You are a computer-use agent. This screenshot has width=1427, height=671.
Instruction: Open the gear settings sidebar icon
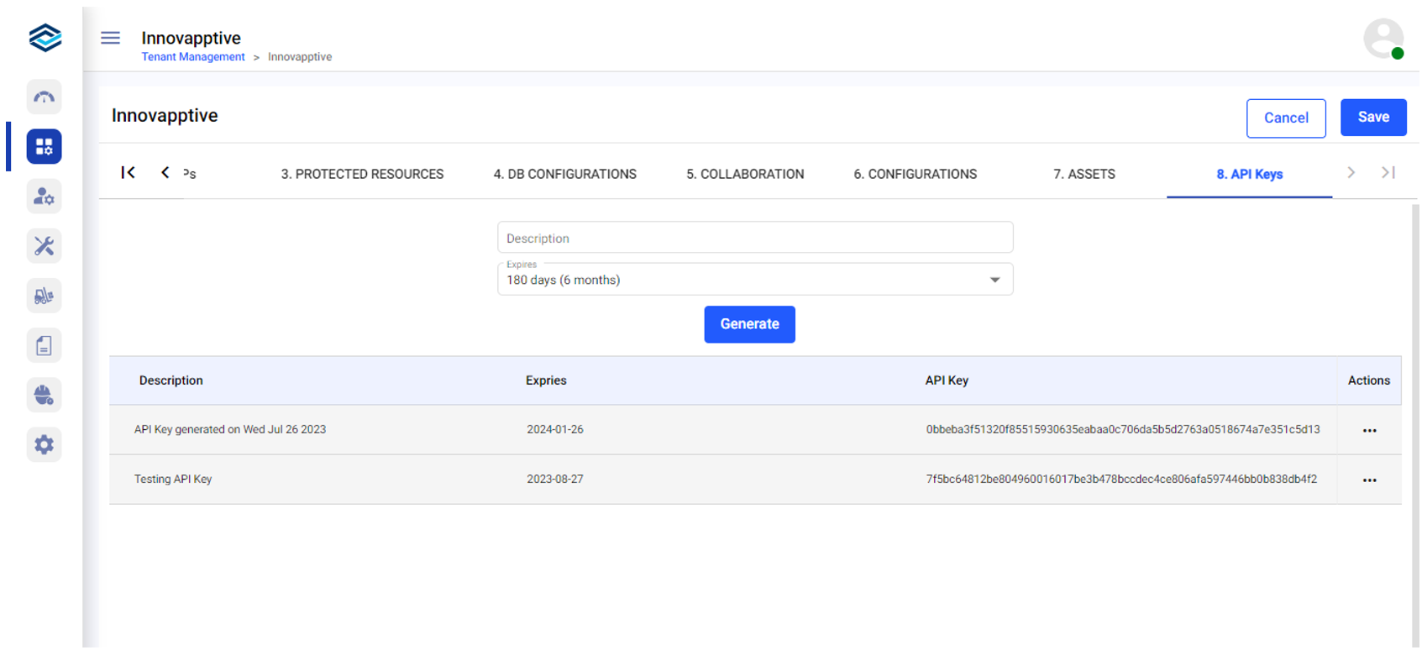coord(44,444)
